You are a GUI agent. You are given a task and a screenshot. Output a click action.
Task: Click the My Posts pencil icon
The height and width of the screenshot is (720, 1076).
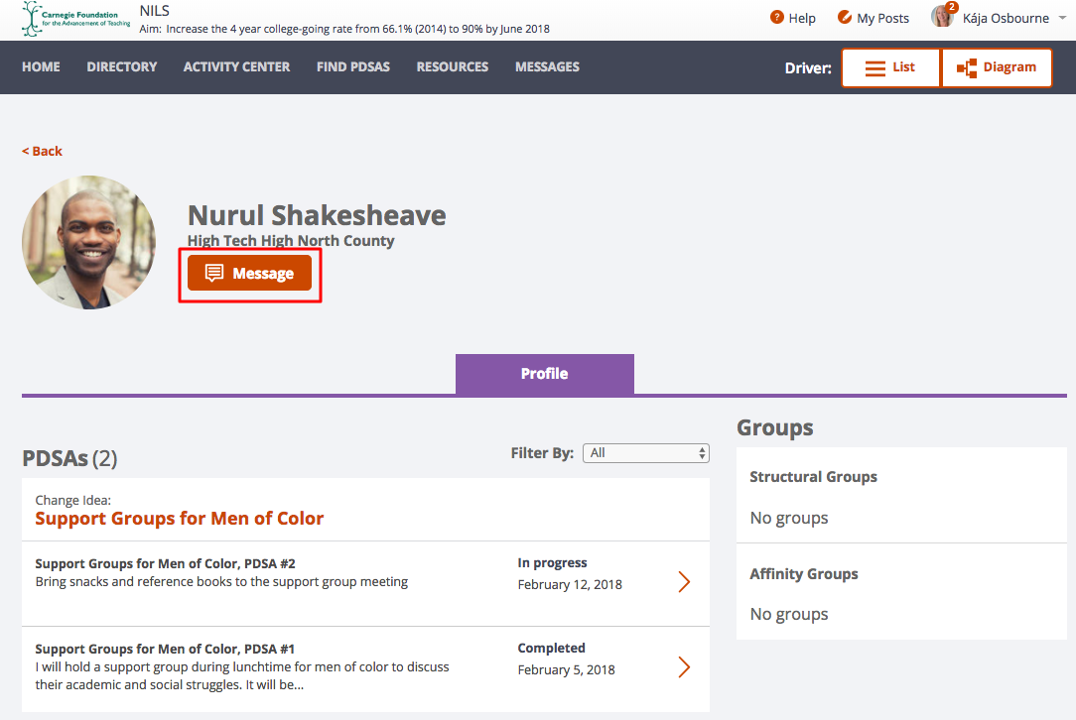click(x=845, y=17)
